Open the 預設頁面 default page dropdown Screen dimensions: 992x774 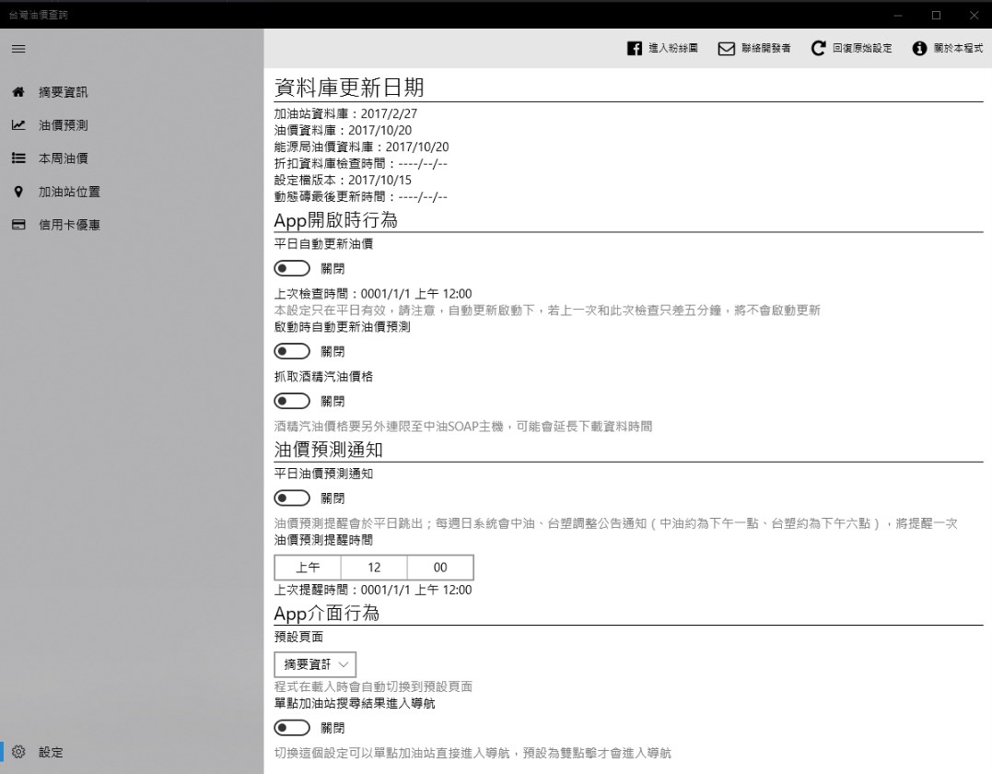point(314,663)
